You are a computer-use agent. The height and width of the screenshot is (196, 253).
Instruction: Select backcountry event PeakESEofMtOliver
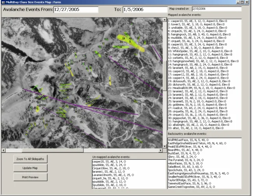pos(190,147)
